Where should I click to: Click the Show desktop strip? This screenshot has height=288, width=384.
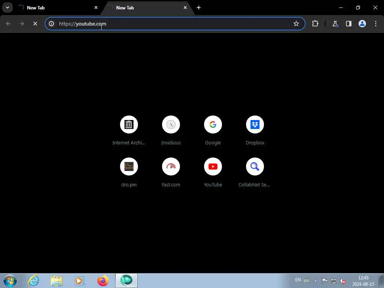[x=381, y=280]
